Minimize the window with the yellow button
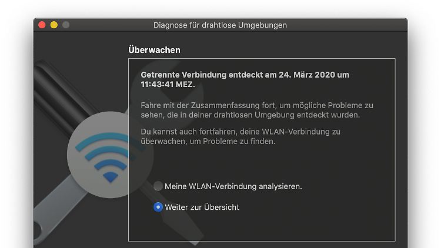This screenshot has height=248, width=441. [x=54, y=25]
